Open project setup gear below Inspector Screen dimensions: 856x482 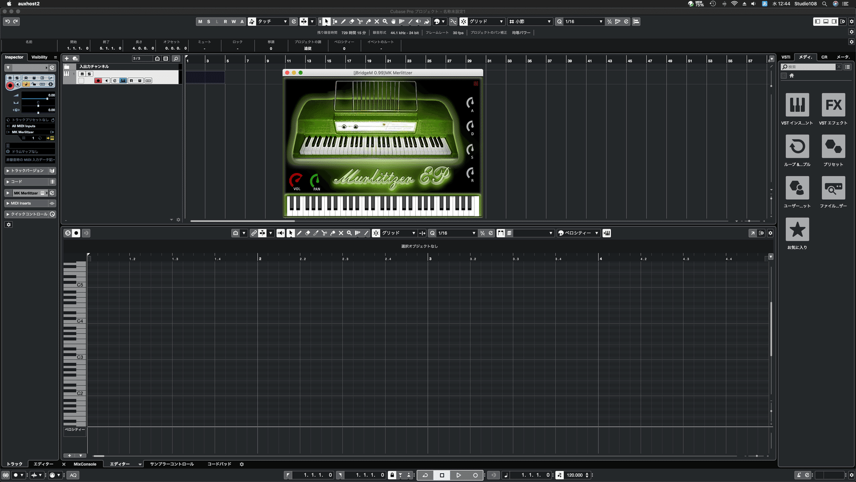point(9,224)
